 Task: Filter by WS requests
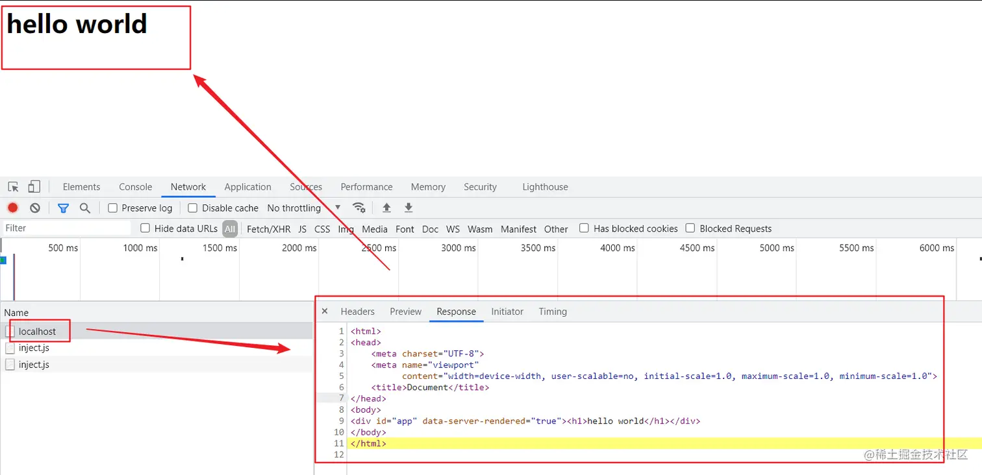(453, 229)
